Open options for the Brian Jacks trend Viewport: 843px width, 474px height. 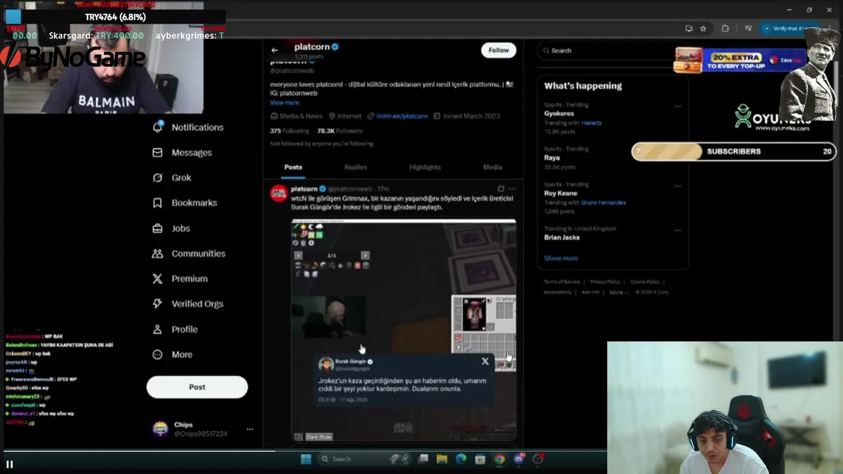point(677,230)
